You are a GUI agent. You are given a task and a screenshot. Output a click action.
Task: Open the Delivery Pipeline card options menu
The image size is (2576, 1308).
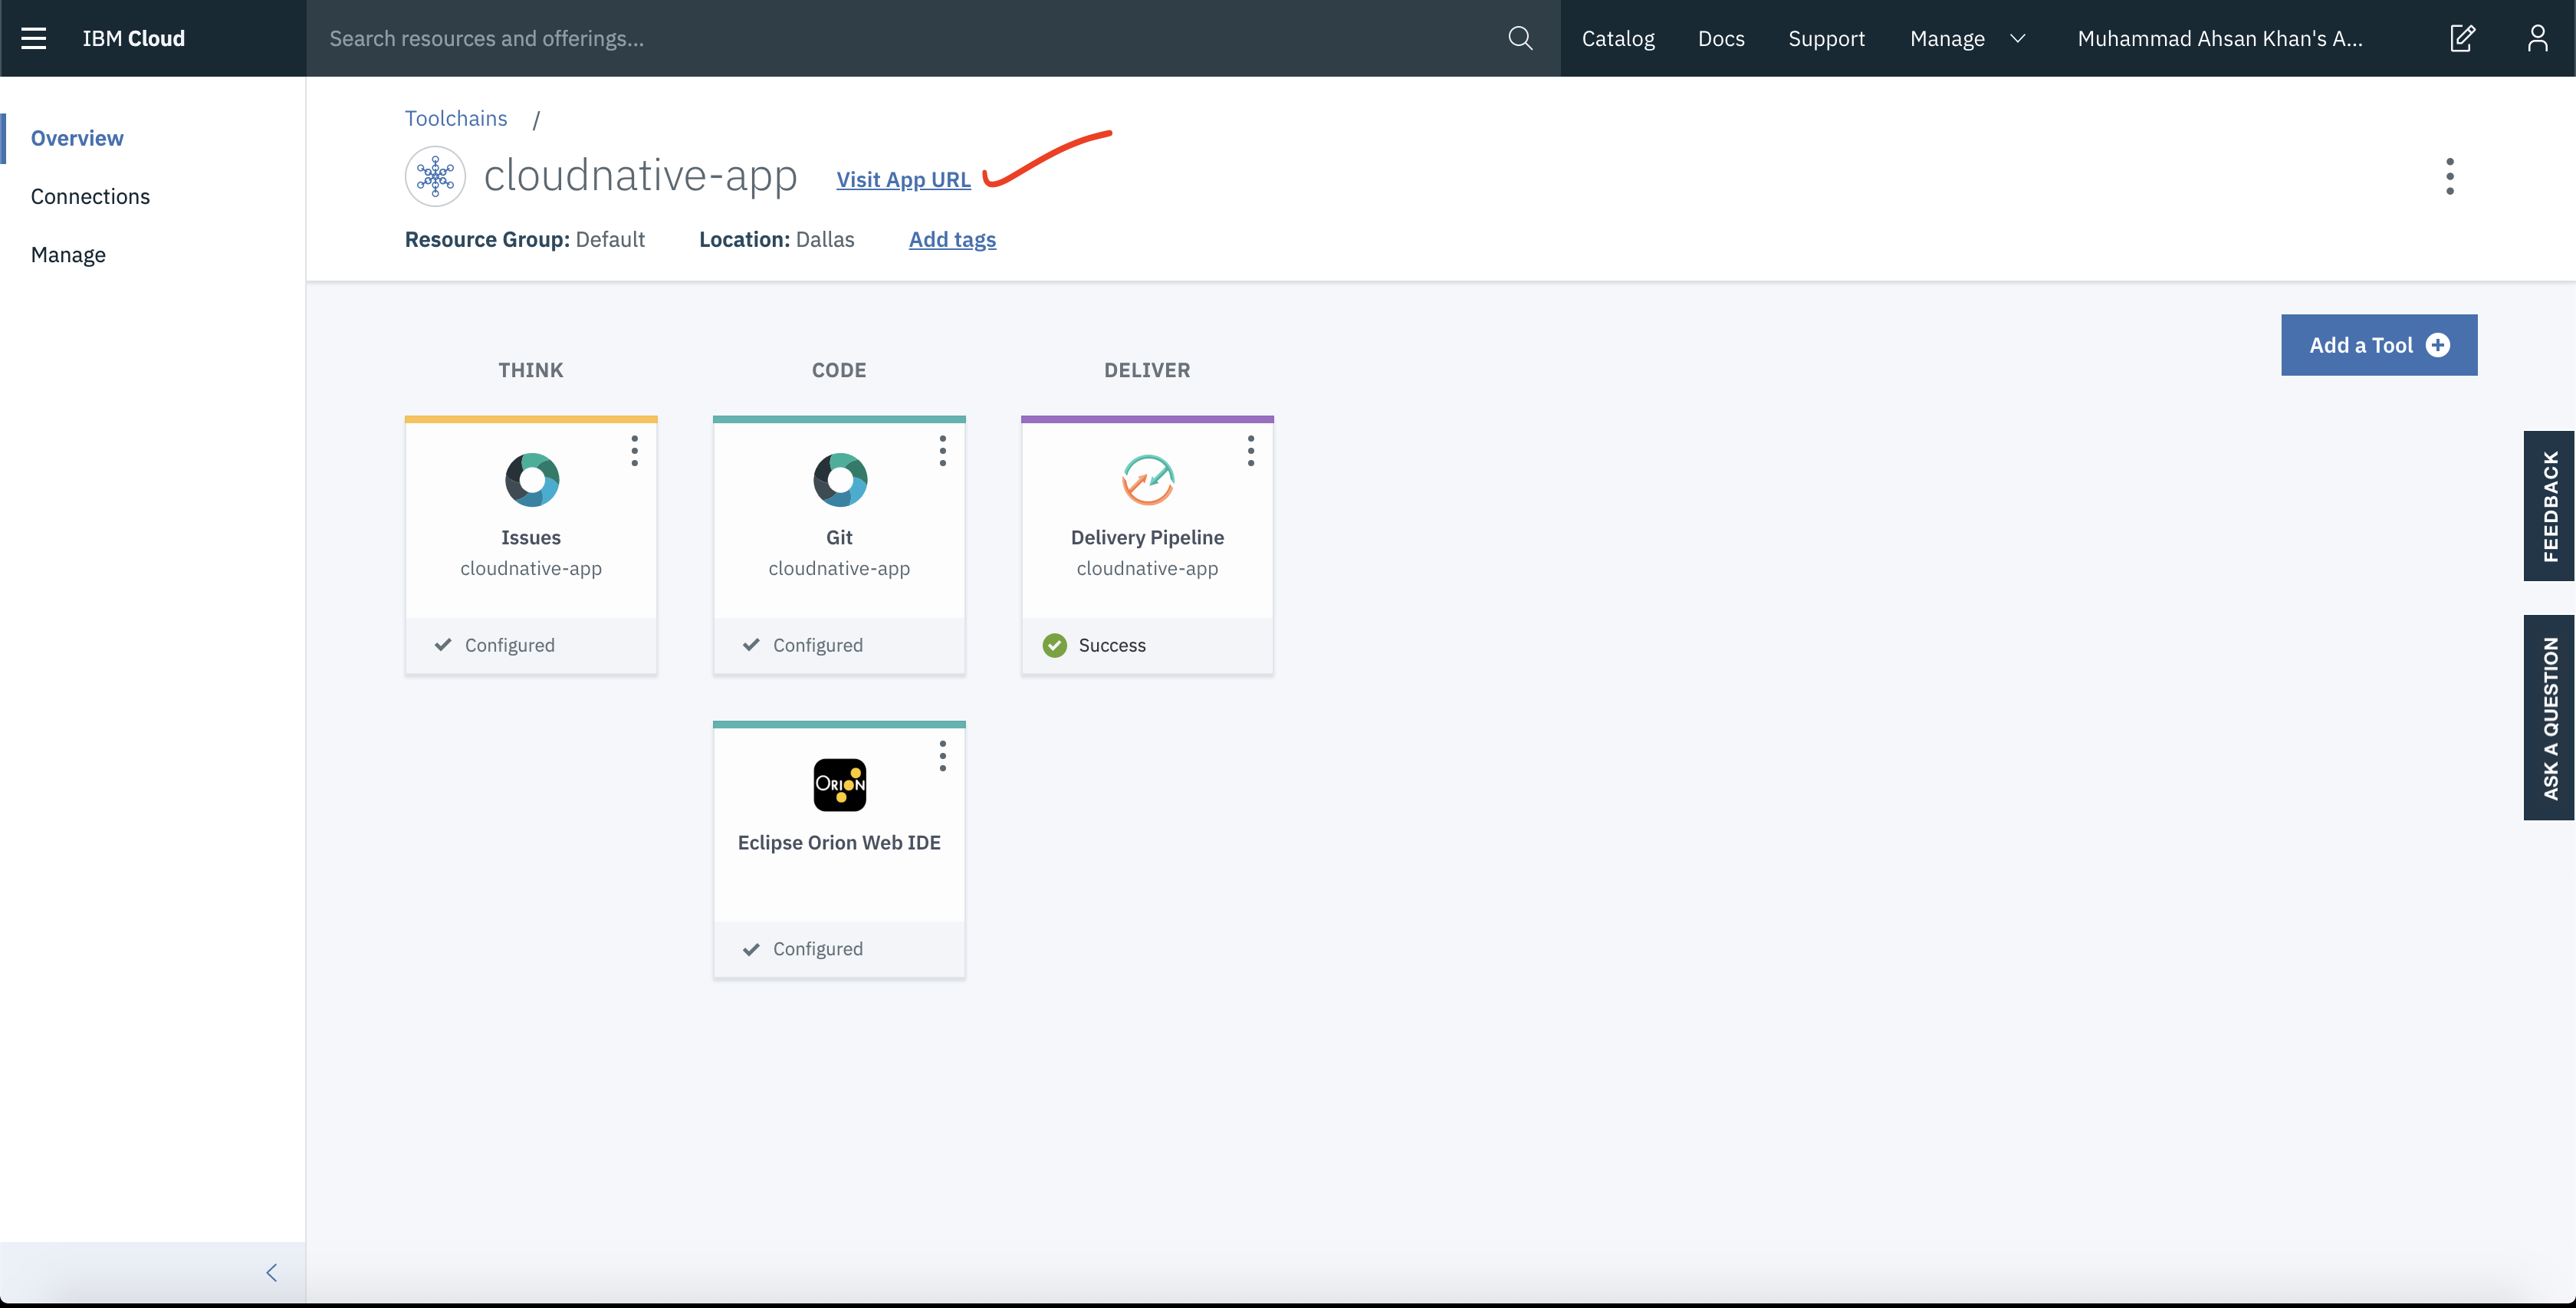(1250, 451)
